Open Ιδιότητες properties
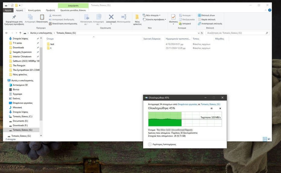Image resolution: width=281 pixels, height=173 pixels. 173,19
